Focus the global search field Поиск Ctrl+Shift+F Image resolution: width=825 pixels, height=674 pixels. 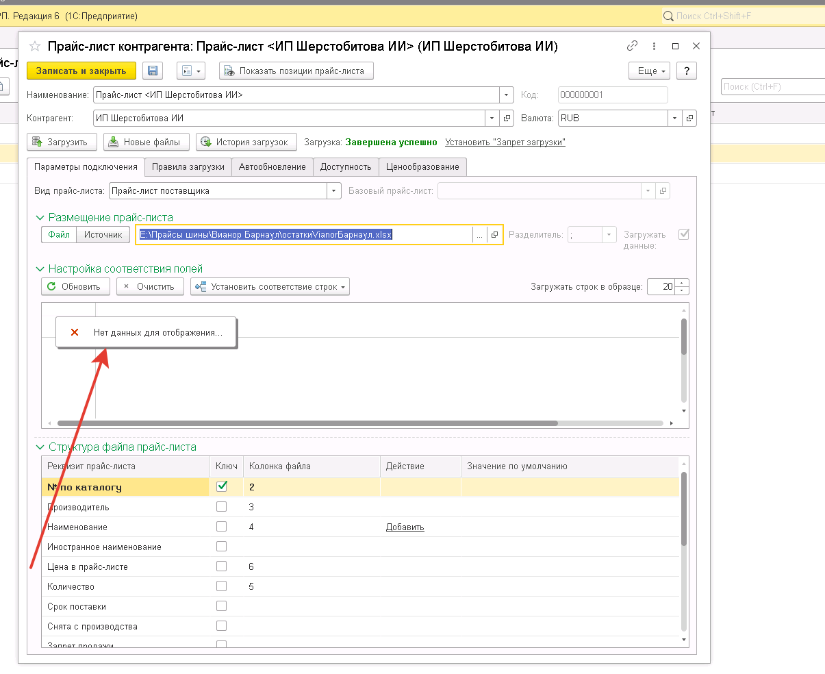(743, 15)
